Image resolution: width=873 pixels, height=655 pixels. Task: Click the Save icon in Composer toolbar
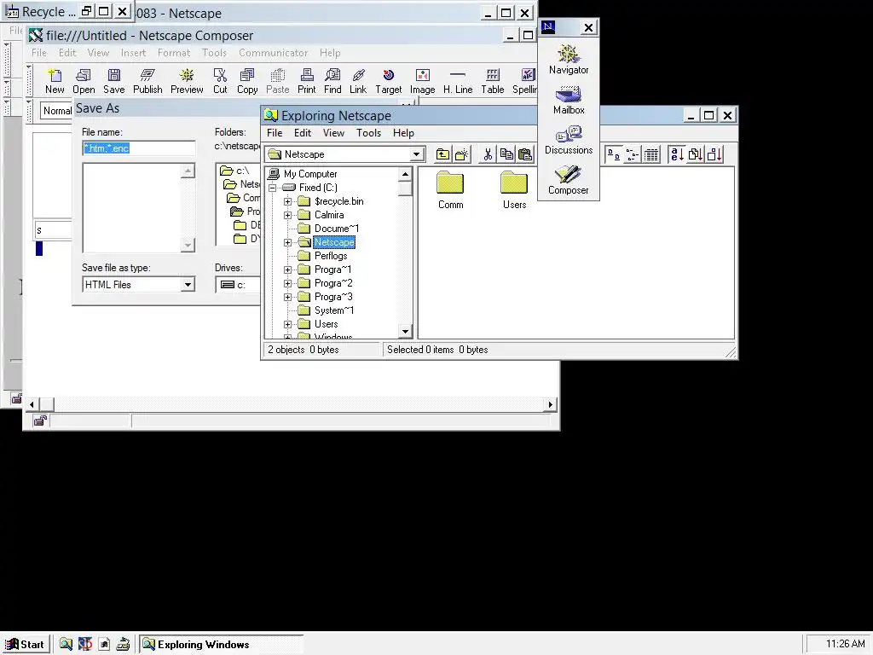(x=113, y=81)
